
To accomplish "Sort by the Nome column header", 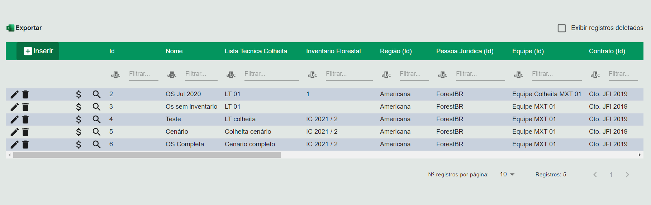I will click(x=174, y=51).
